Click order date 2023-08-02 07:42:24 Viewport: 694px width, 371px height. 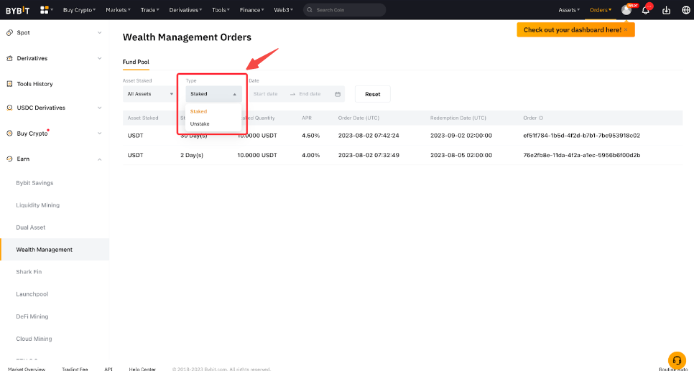pos(369,136)
